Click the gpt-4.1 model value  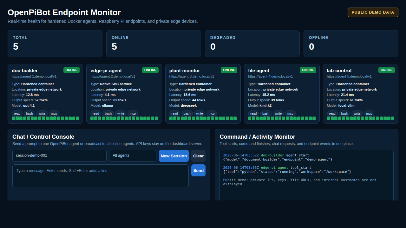pyautogui.click(x=29, y=105)
